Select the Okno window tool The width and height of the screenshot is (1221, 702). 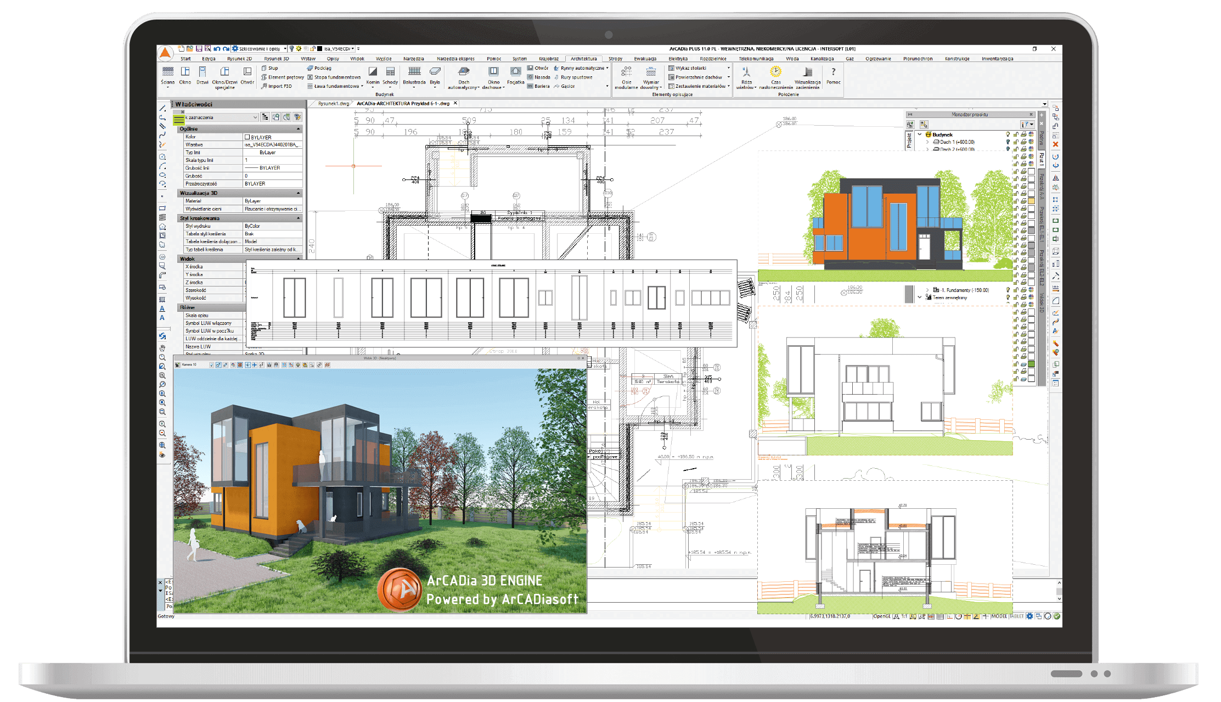(x=185, y=75)
